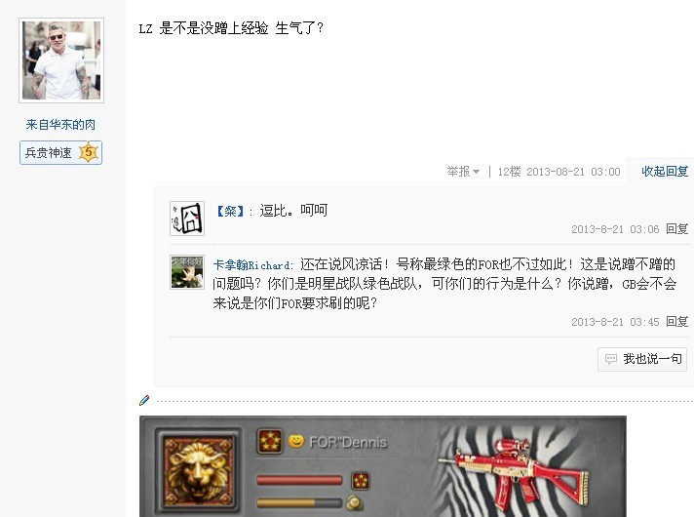Reply to the 03:45 comment
The image size is (694, 517).
coord(677,322)
